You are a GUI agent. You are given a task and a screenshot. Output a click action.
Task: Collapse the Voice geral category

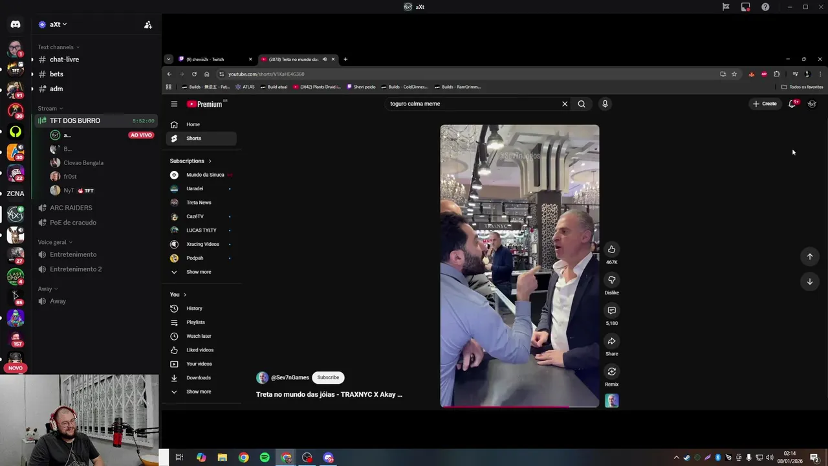pyautogui.click(x=54, y=242)
